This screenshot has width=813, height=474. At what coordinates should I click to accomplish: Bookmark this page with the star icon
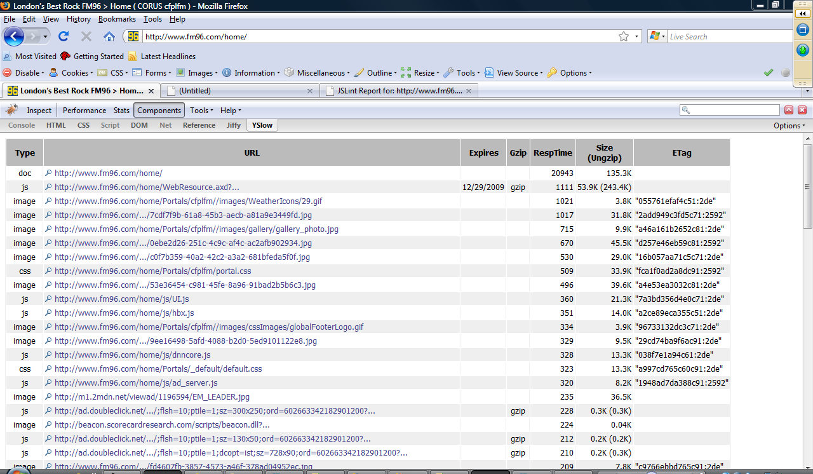click(x=624, y=37)
